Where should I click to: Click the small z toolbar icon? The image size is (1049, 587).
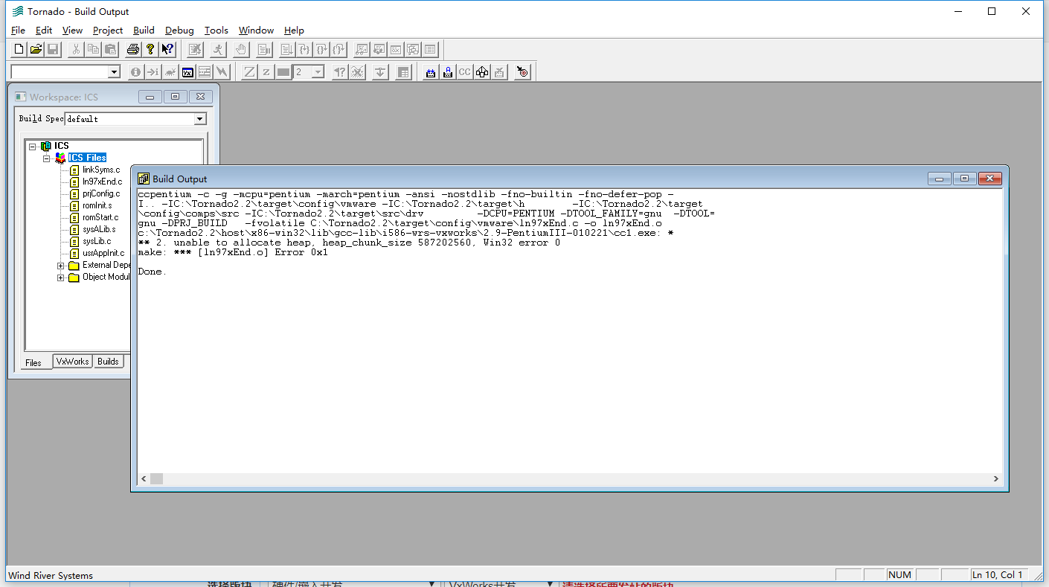[266, 72]
